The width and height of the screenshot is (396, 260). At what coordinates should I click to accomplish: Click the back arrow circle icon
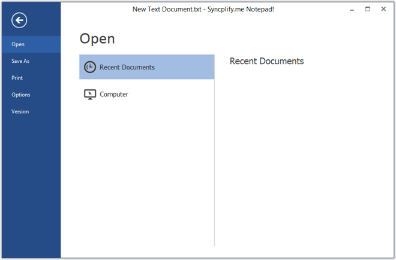tap(19, 20)
